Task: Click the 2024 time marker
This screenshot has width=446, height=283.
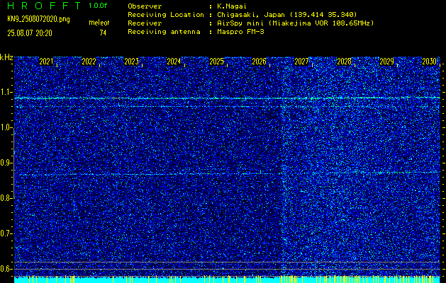Action: point(174,62)
